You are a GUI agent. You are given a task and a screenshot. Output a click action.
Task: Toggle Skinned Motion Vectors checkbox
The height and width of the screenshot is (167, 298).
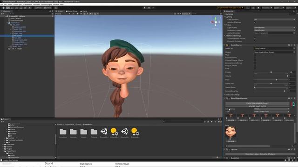255,39
